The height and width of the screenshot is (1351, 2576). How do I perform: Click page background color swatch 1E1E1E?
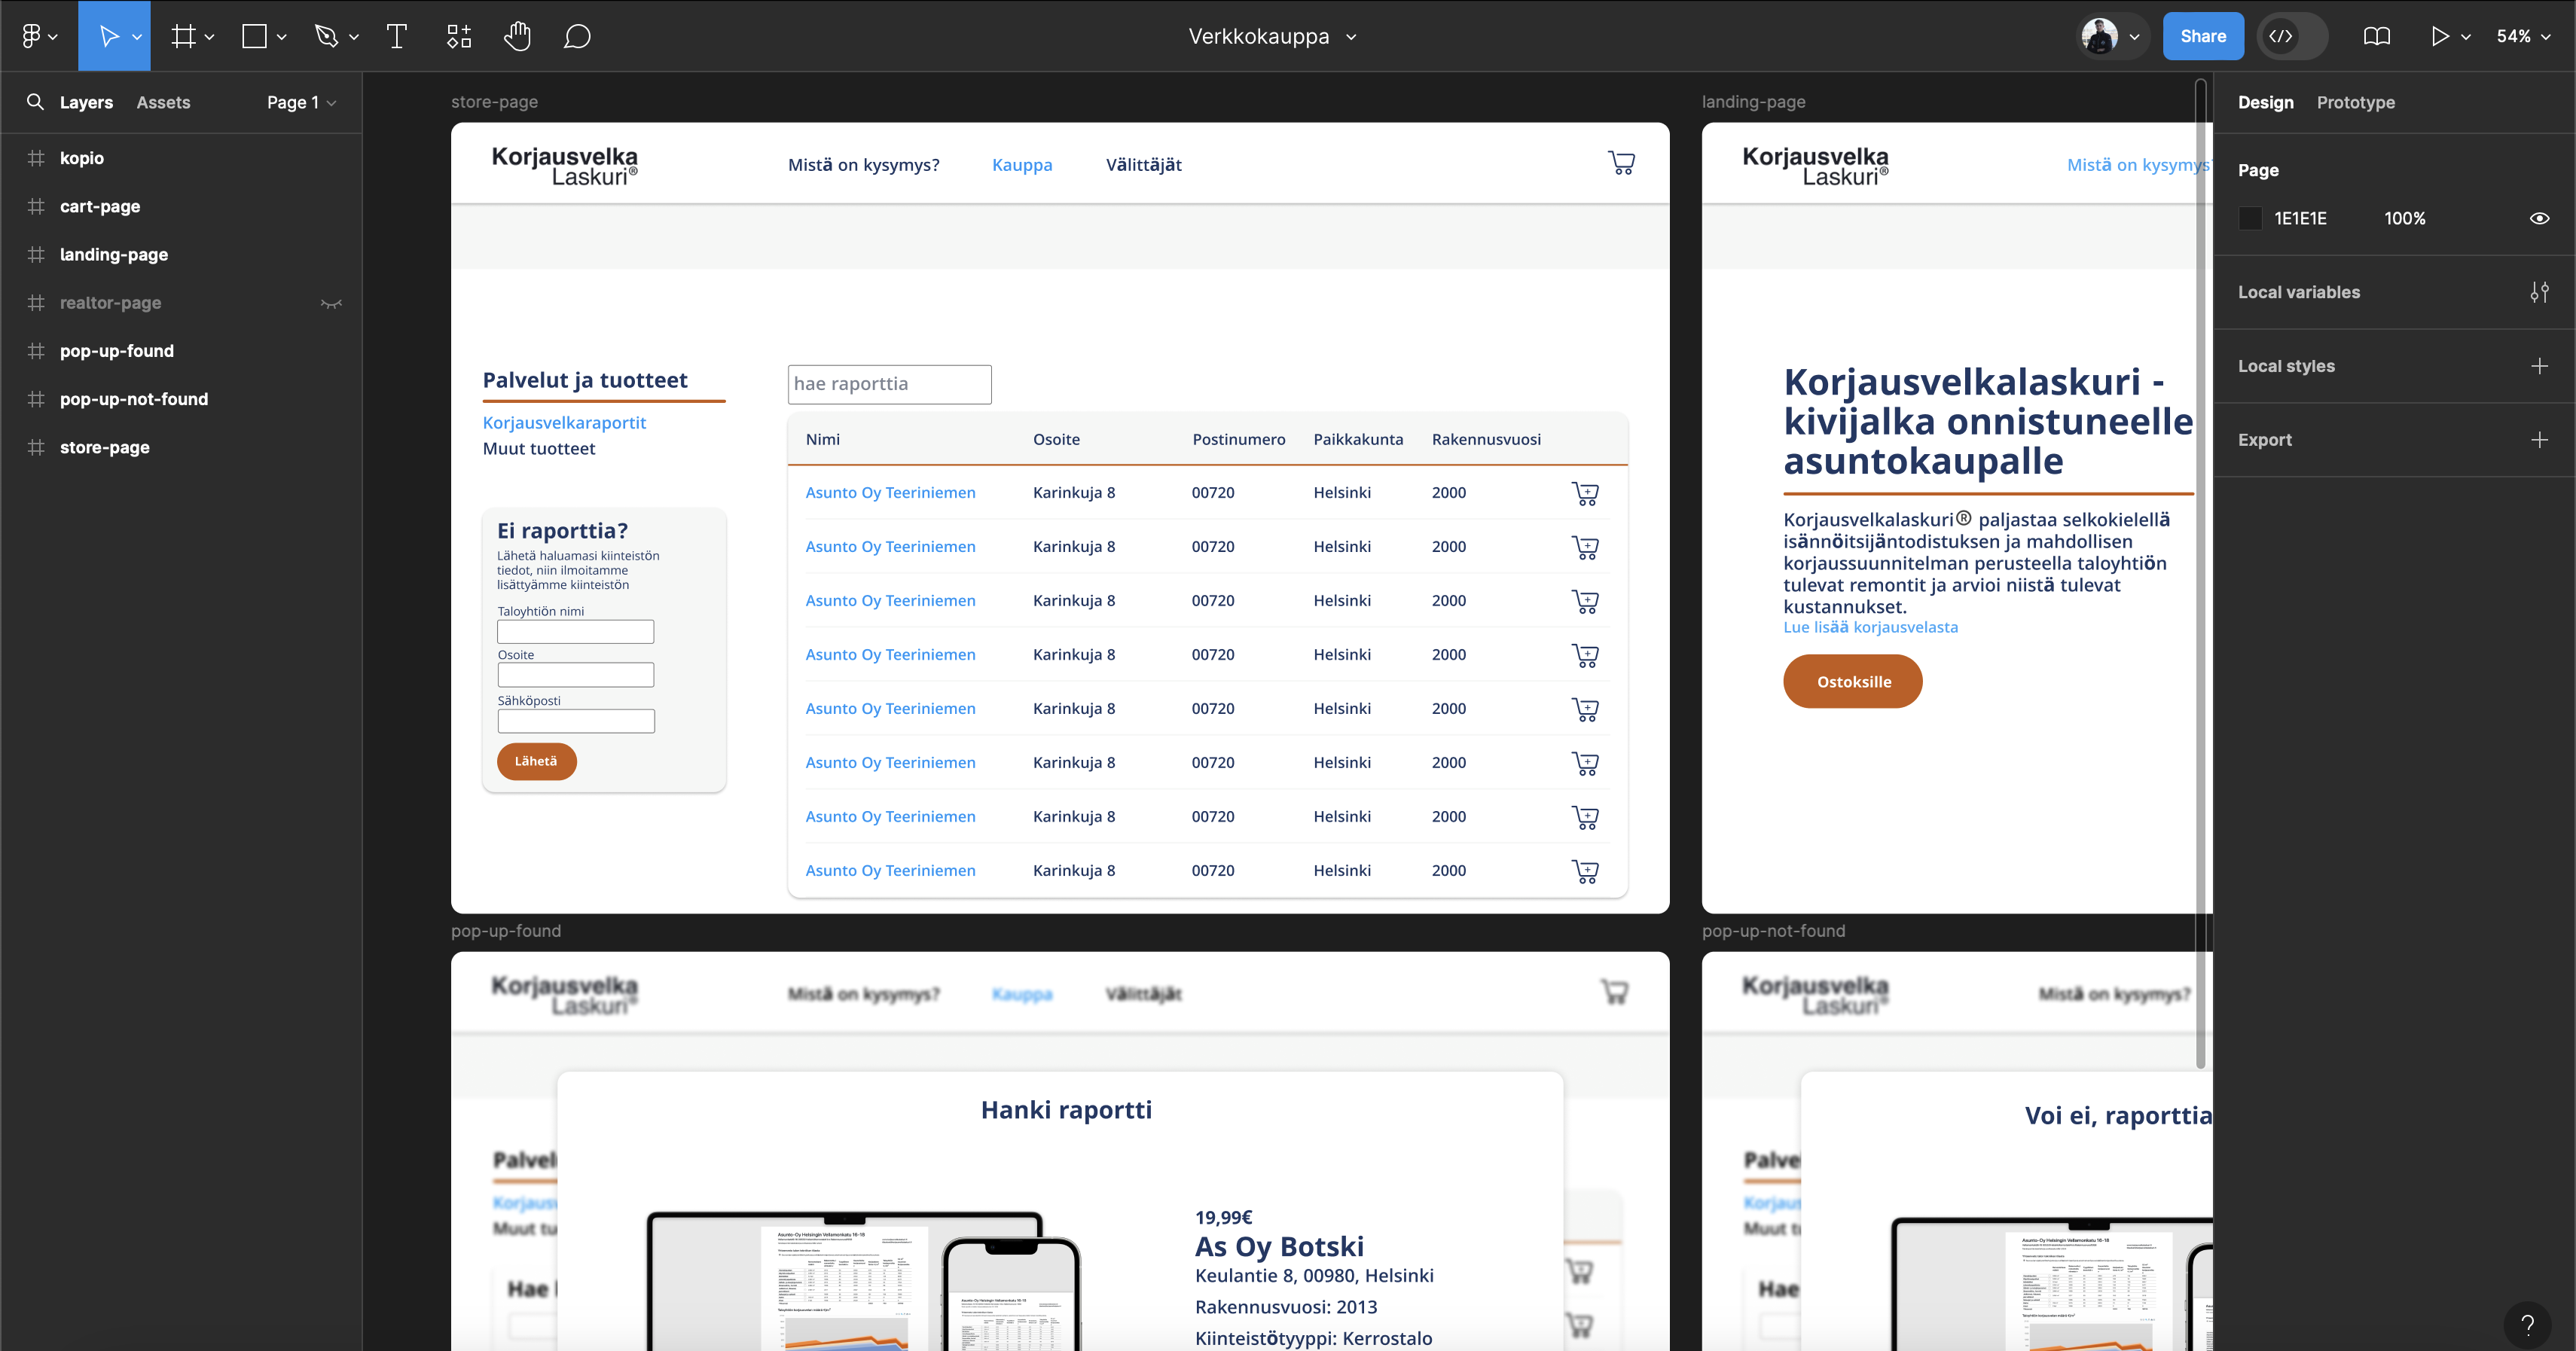(2250, 218)
